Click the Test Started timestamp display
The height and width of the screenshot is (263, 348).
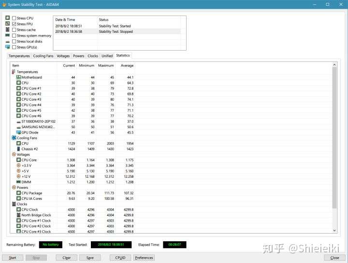coord(111,245)
